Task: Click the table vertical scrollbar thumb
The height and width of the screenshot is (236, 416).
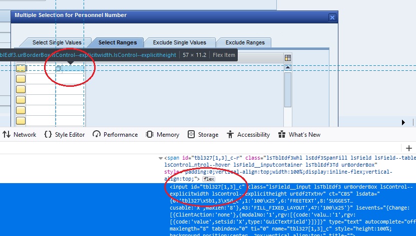Action: click(288, 90)
